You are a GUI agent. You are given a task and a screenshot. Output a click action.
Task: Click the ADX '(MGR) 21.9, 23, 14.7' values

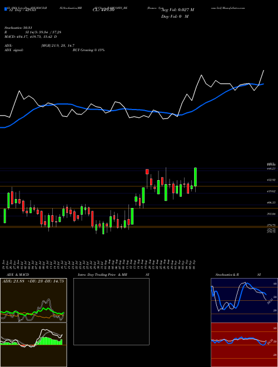coord(58,46)
